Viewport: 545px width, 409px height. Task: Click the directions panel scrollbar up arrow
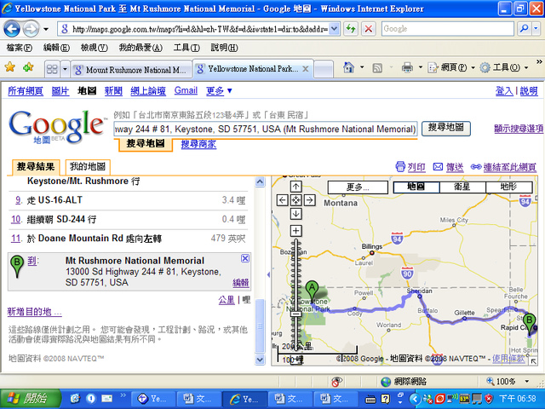[260, 181]
